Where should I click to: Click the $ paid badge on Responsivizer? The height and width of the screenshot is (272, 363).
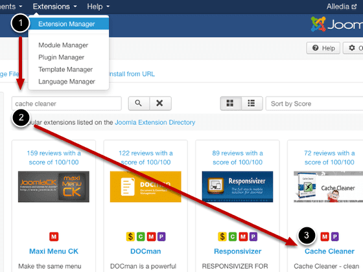(222, 236)
